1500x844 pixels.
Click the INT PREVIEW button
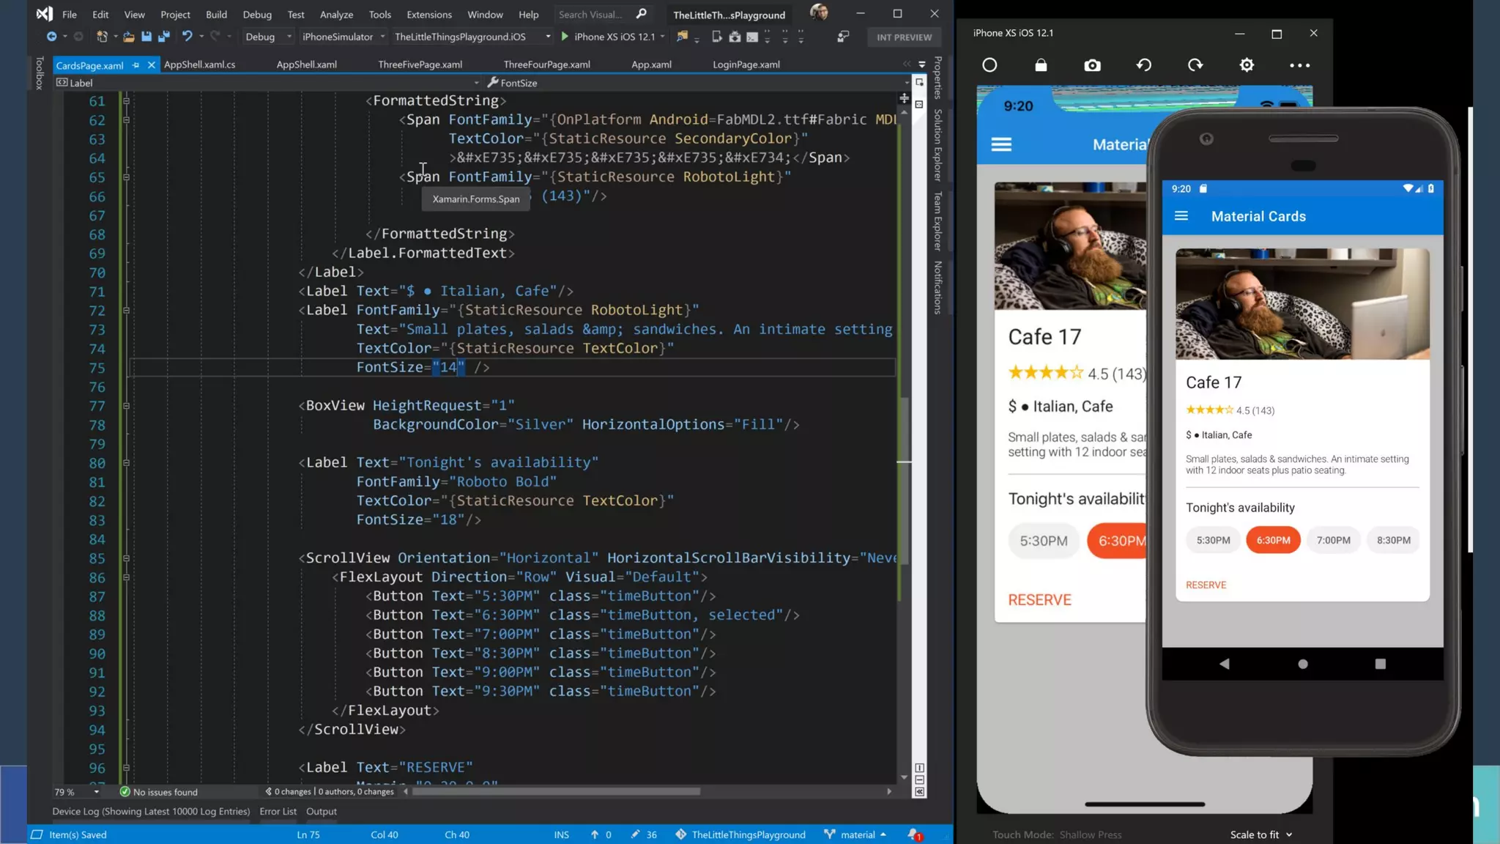tap(904, 37)
